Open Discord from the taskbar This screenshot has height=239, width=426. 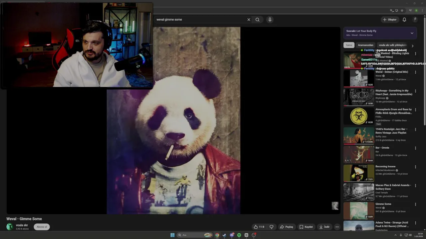[x=232, y=235]
